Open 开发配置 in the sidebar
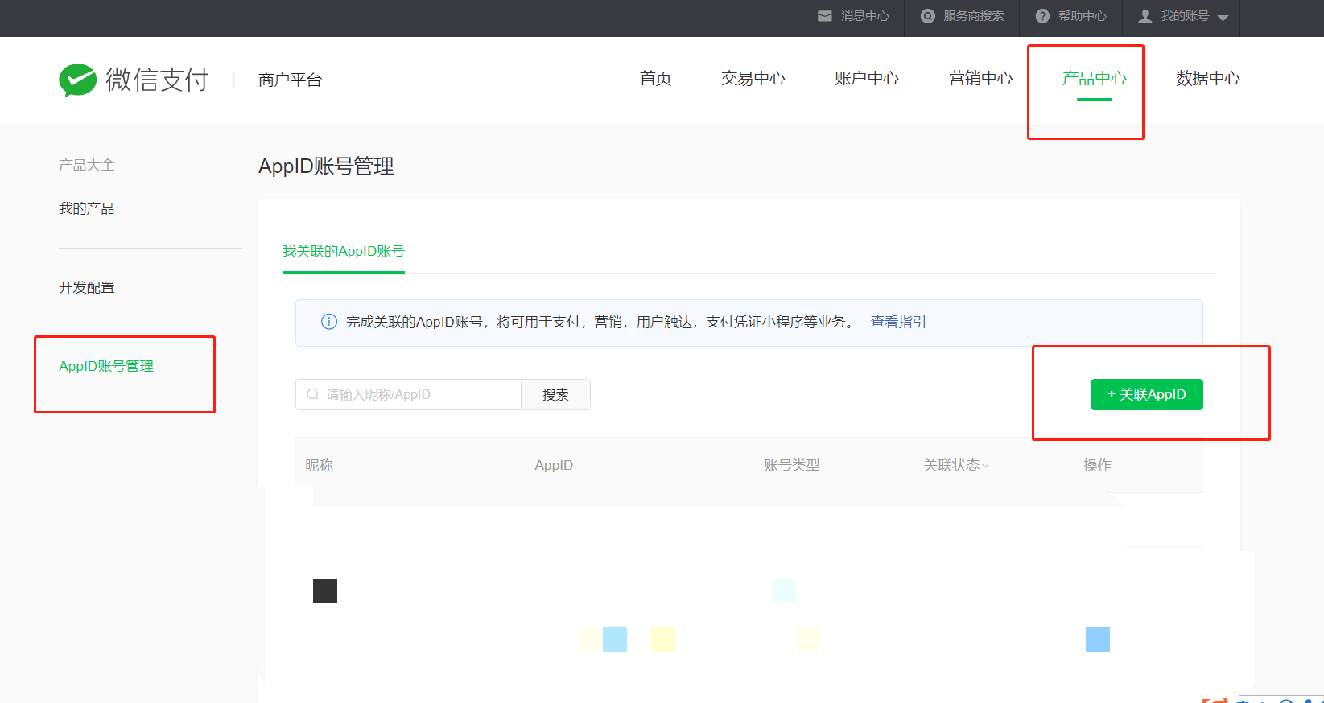1324x703 pixels. coord(86,287)
